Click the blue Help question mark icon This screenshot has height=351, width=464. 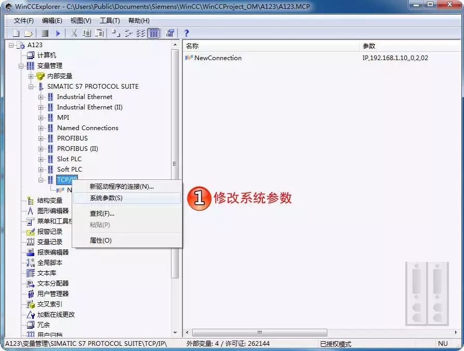tap(186, 33)
